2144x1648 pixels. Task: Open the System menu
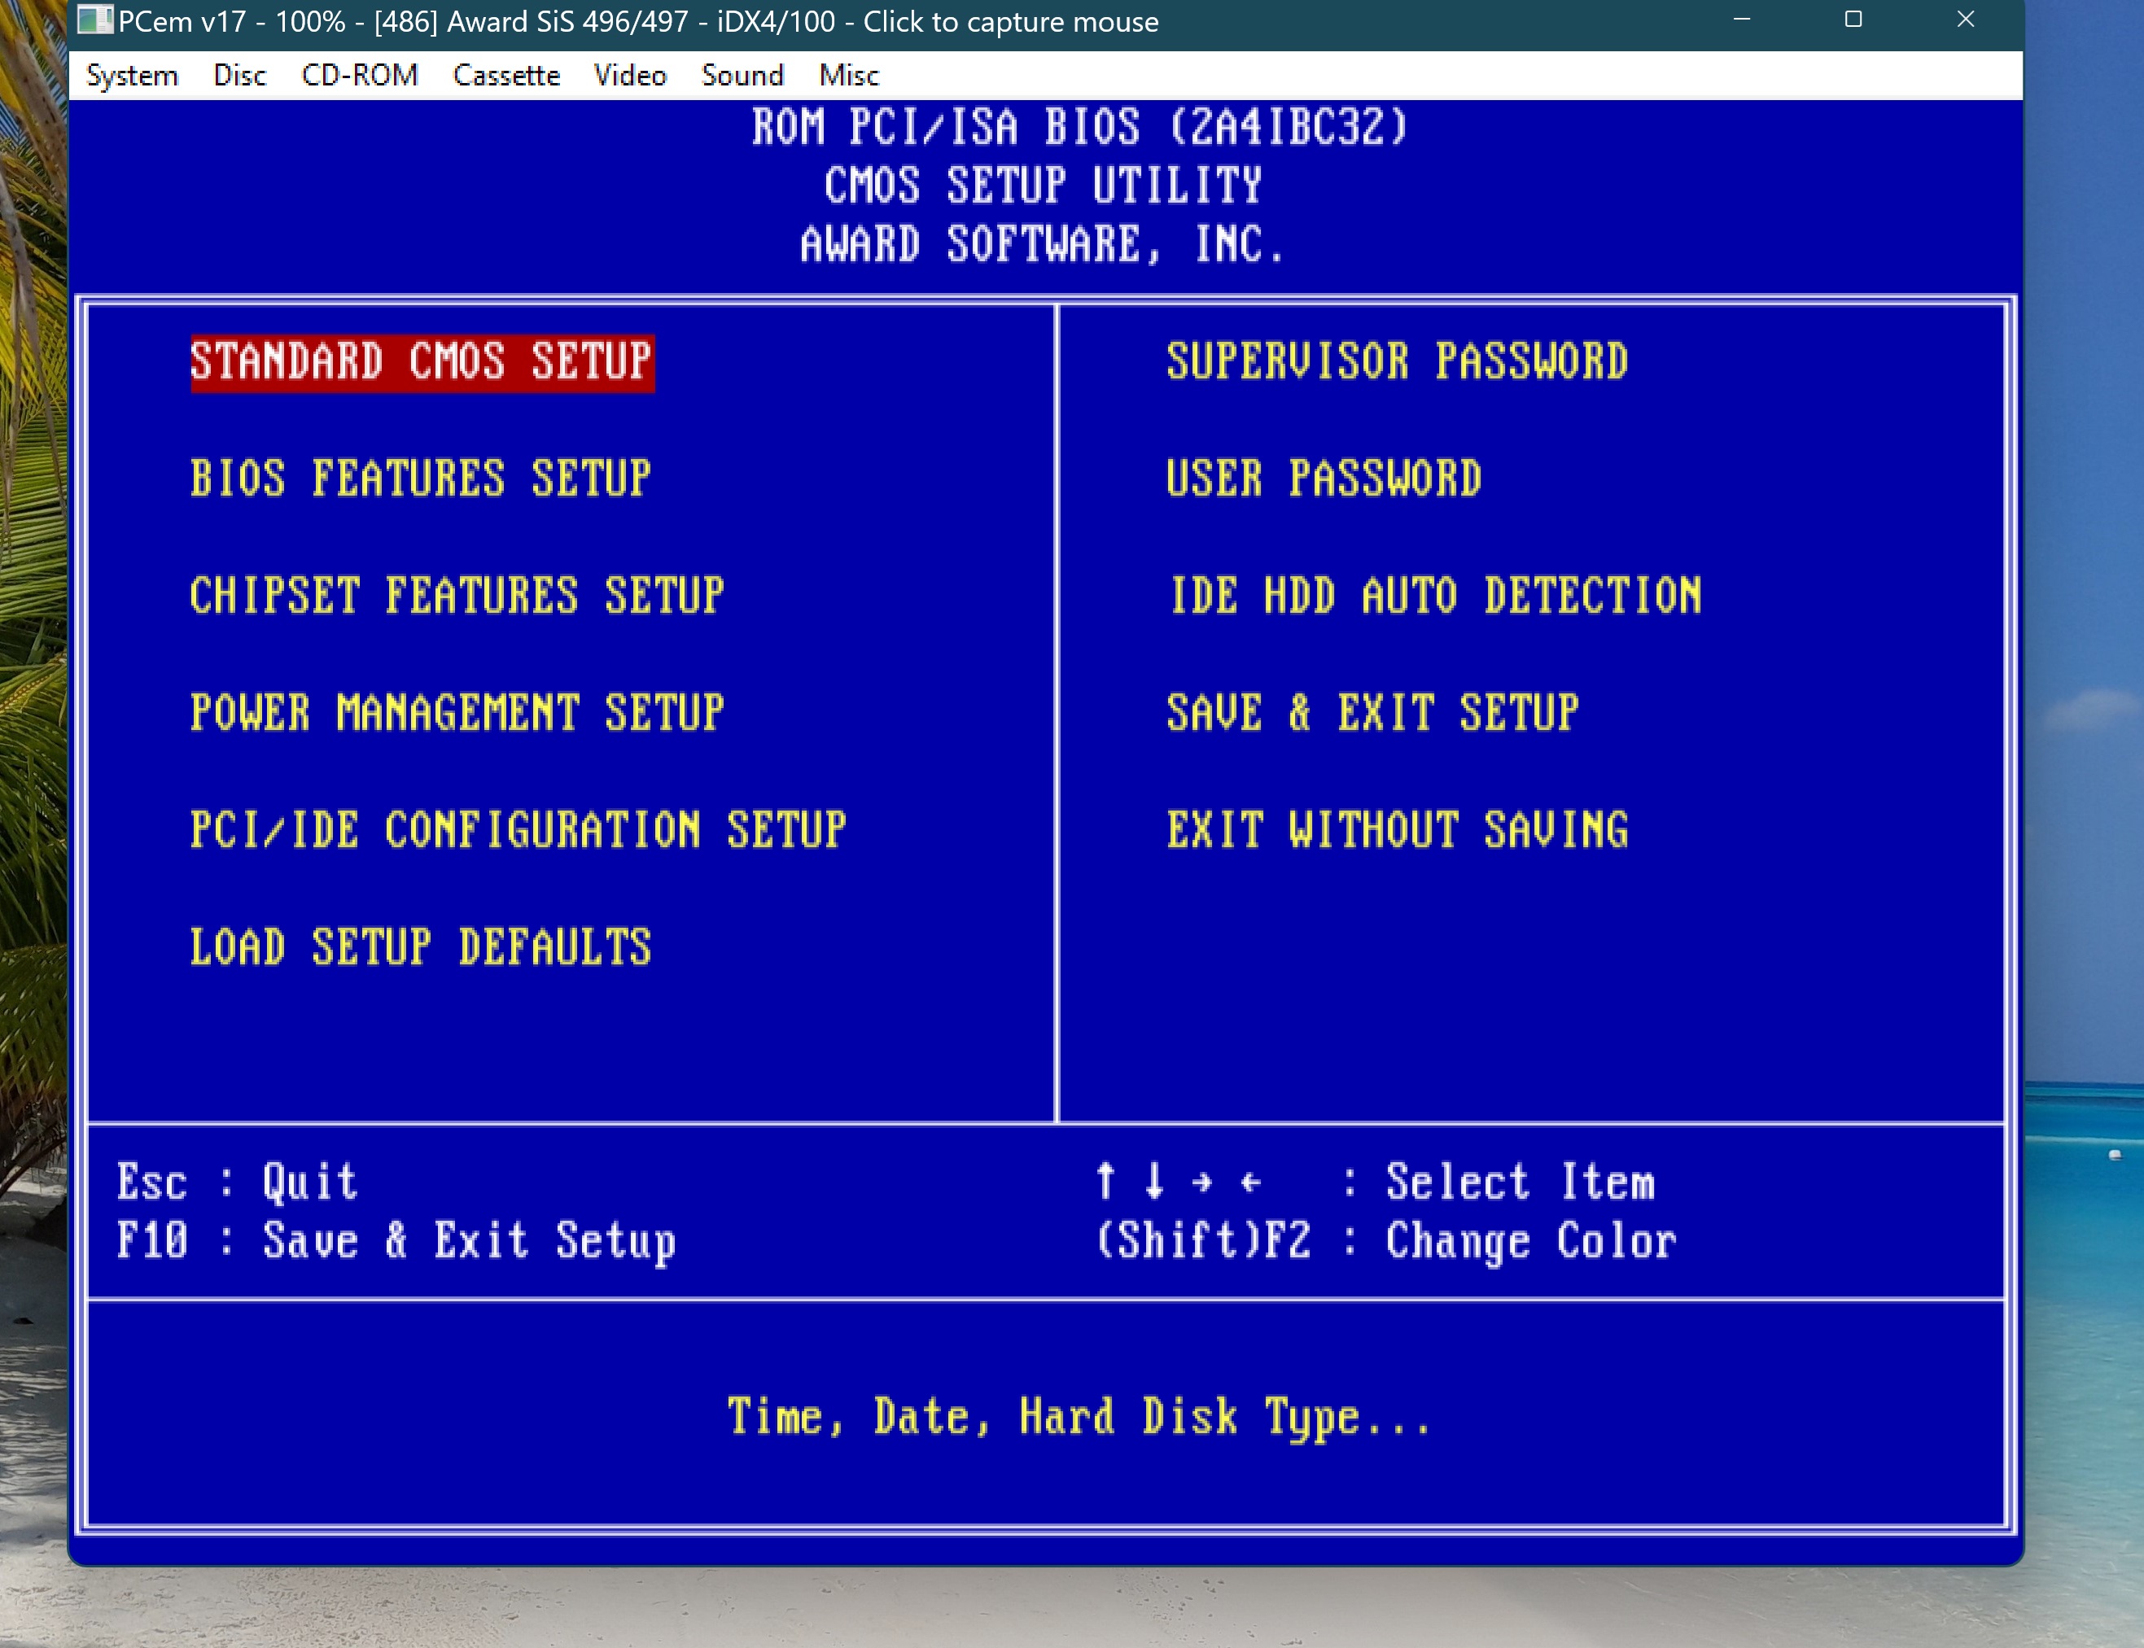[133, 76]
